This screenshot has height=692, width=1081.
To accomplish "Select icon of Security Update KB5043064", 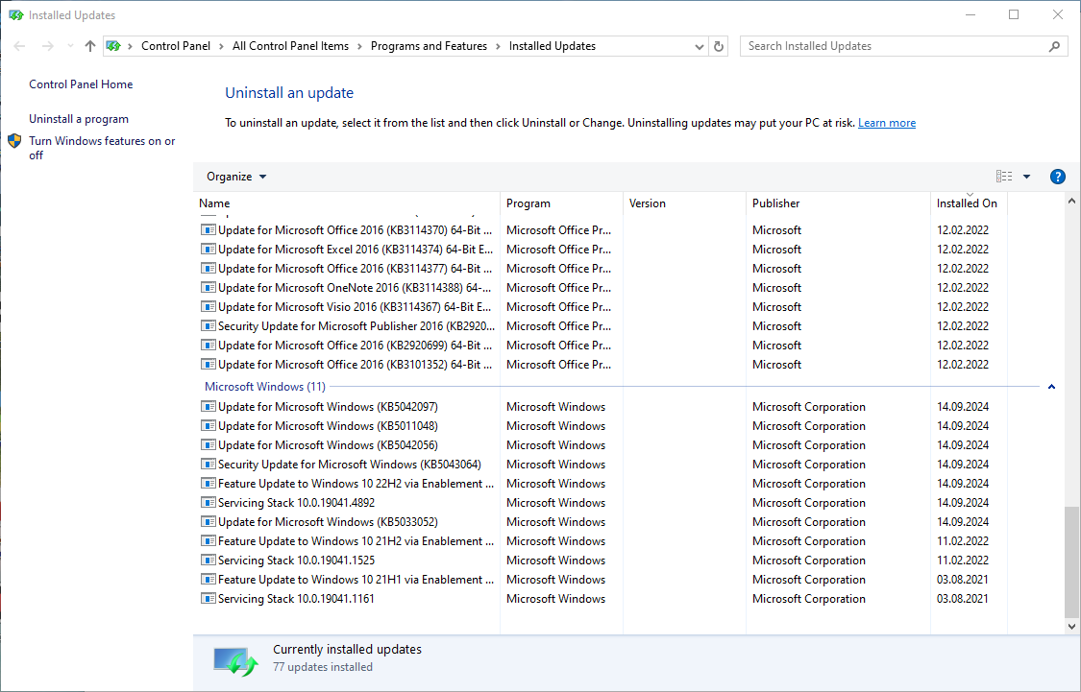I will pos(209,465).
